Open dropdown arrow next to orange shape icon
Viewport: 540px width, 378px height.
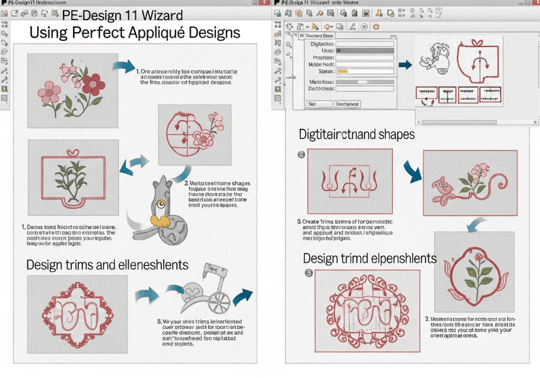coord(332,27)
